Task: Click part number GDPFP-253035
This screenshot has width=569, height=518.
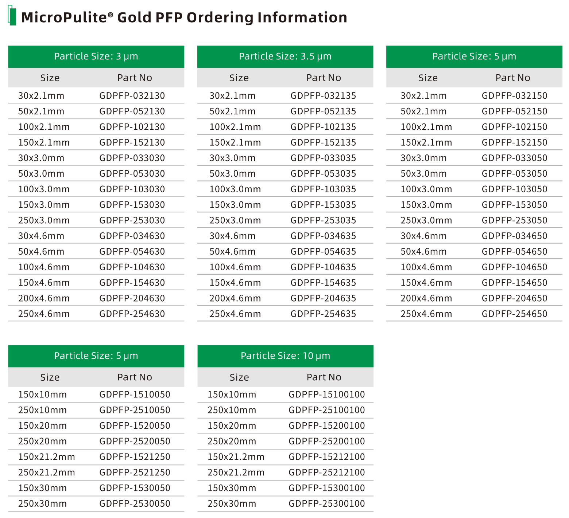Action: coord(323,220)
